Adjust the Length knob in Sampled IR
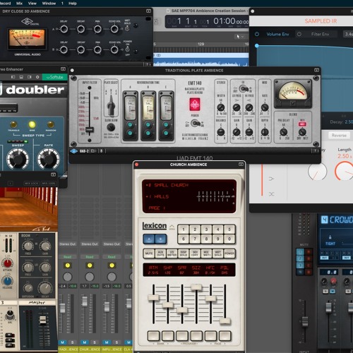Image resolution: width=353 pixels, height=353 pixels. pos(344,171)
